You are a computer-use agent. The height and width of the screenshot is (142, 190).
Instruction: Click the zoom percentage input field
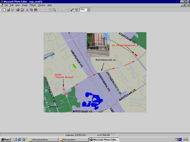(83, 10)
